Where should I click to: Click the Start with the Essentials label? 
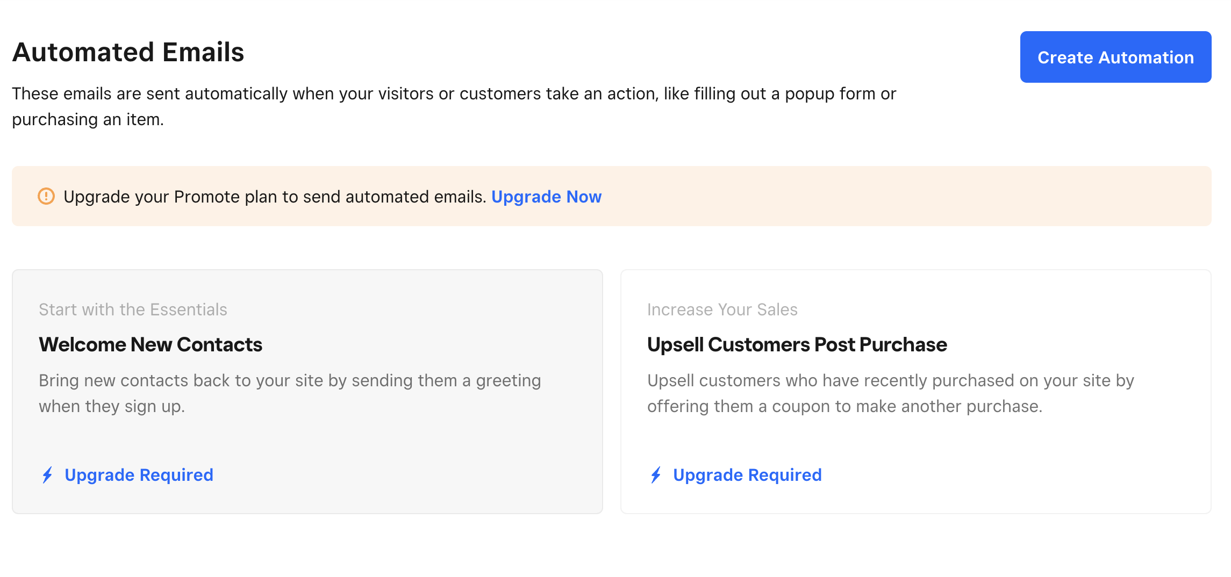tap(133, 309)
